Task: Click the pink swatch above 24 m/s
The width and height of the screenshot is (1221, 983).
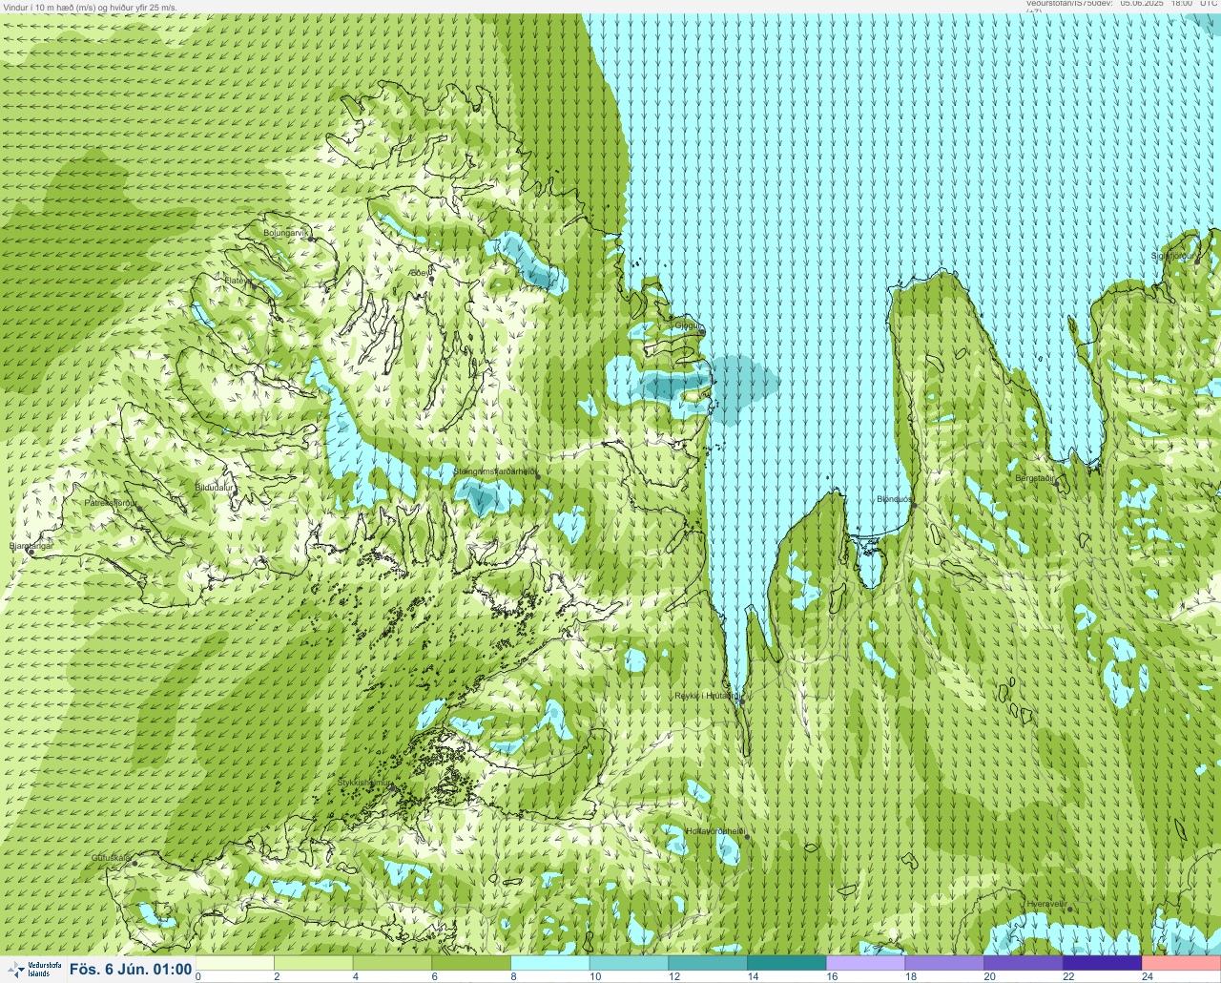Action: click(1181, 963)
